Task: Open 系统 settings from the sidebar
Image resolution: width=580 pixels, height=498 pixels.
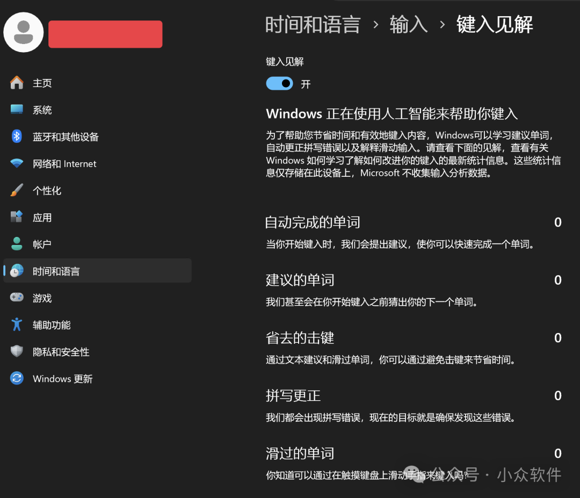Action: pos(18,110)
